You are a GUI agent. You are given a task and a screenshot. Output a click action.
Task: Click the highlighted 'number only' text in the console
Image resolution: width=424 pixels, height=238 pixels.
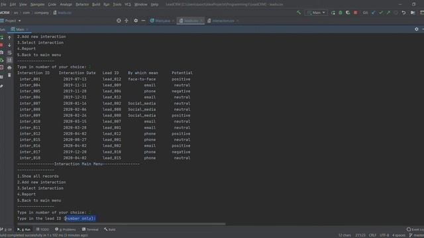(x=79, y=218)
